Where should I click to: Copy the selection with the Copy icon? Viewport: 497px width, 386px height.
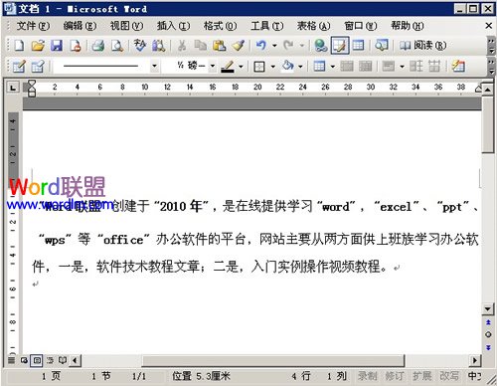pyautogui.click(x=201, y=46)
